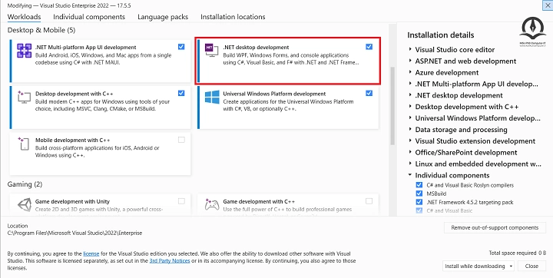Expand Visual Studio extension development details

(x=410, y=141)
